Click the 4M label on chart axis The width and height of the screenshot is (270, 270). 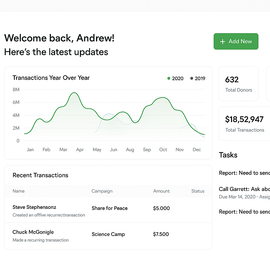point(16,115)
